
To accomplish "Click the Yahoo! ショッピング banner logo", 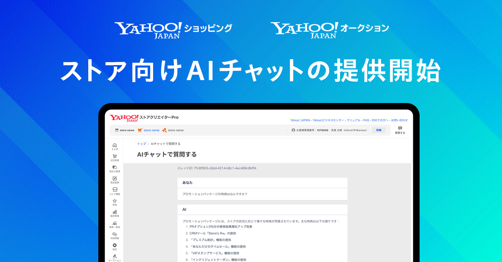I will (173, 30).
